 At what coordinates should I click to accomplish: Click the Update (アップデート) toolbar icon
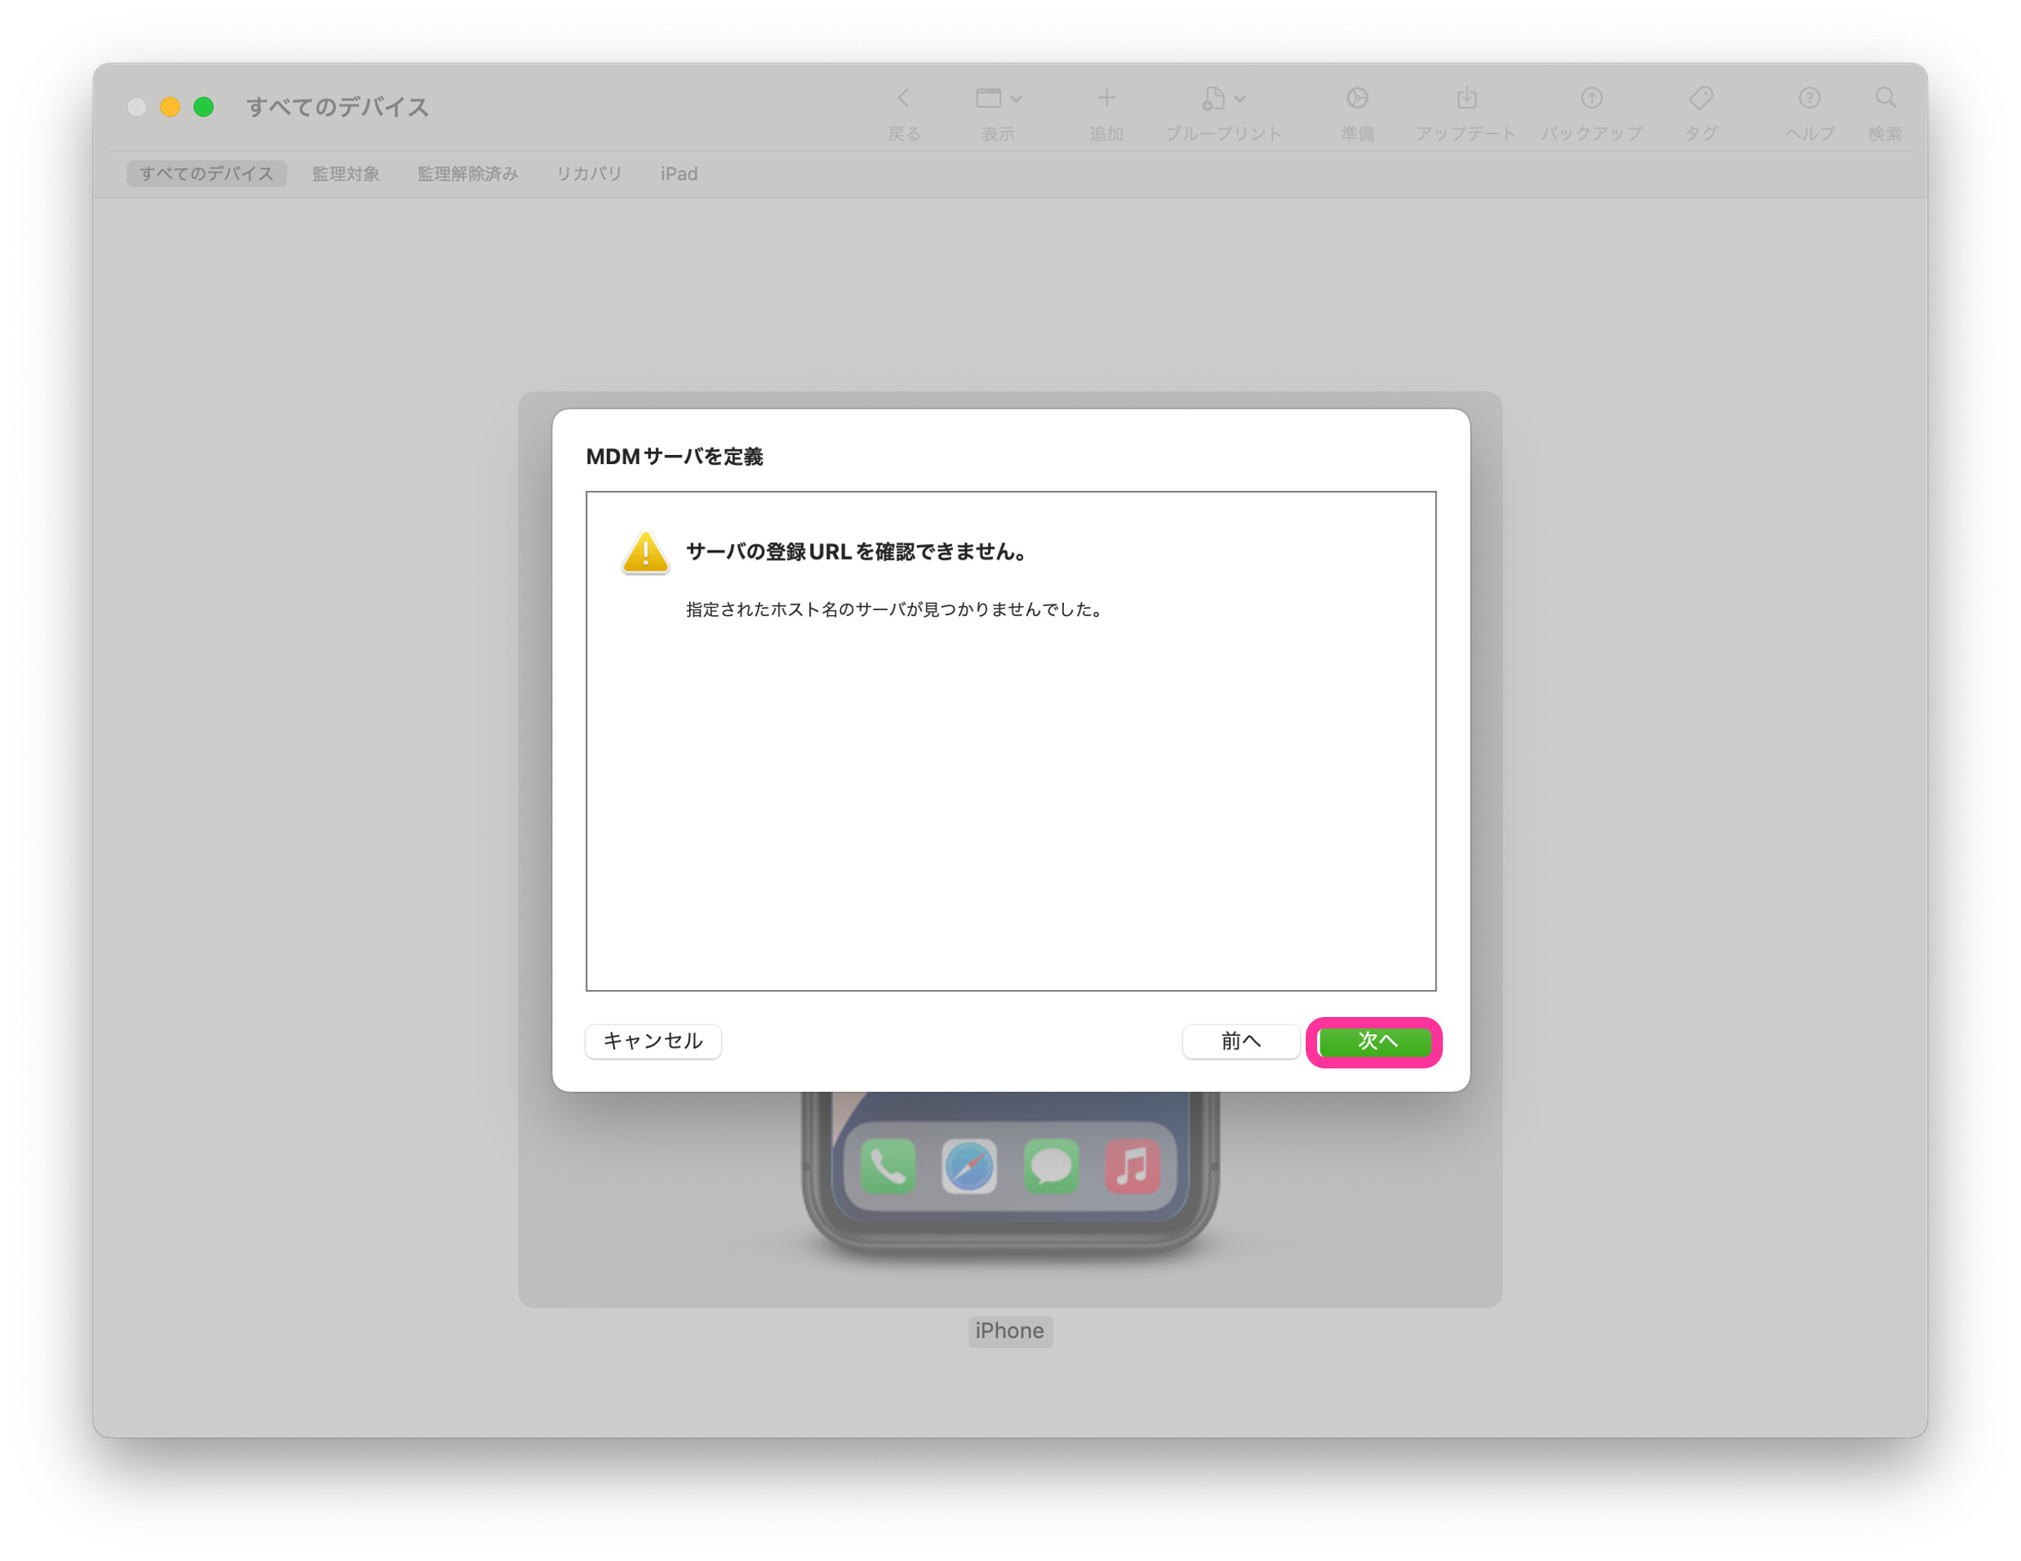1466,98
